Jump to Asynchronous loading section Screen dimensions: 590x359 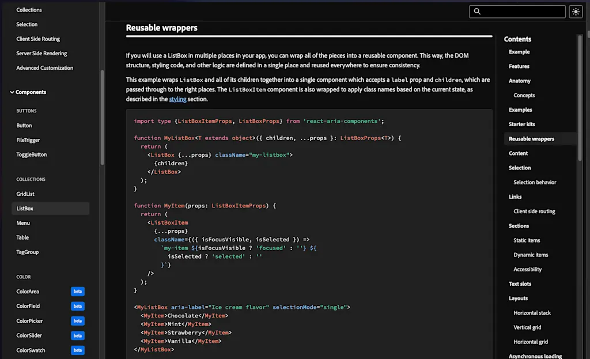[535, 356]
